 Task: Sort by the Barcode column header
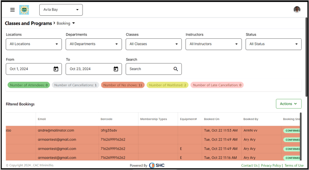[107, 119]
